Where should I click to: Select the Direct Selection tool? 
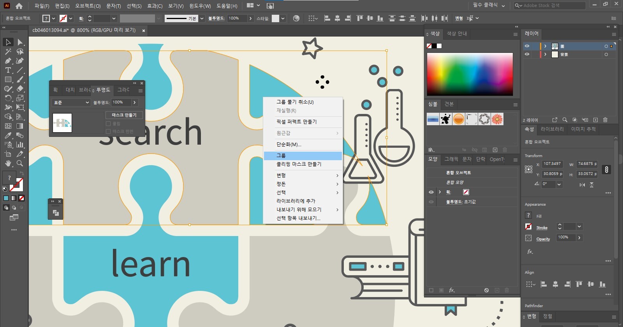tap(20, 42)
